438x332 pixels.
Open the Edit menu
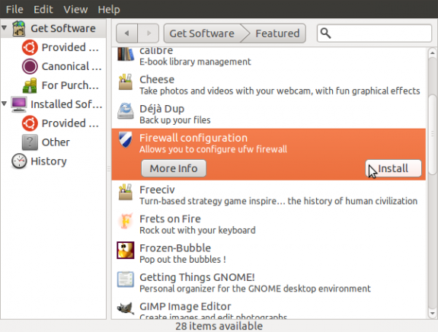43,9
